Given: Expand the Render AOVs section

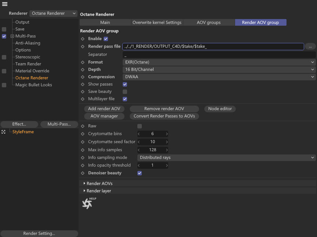Looking at the screenshot, I should pos(84,183).
